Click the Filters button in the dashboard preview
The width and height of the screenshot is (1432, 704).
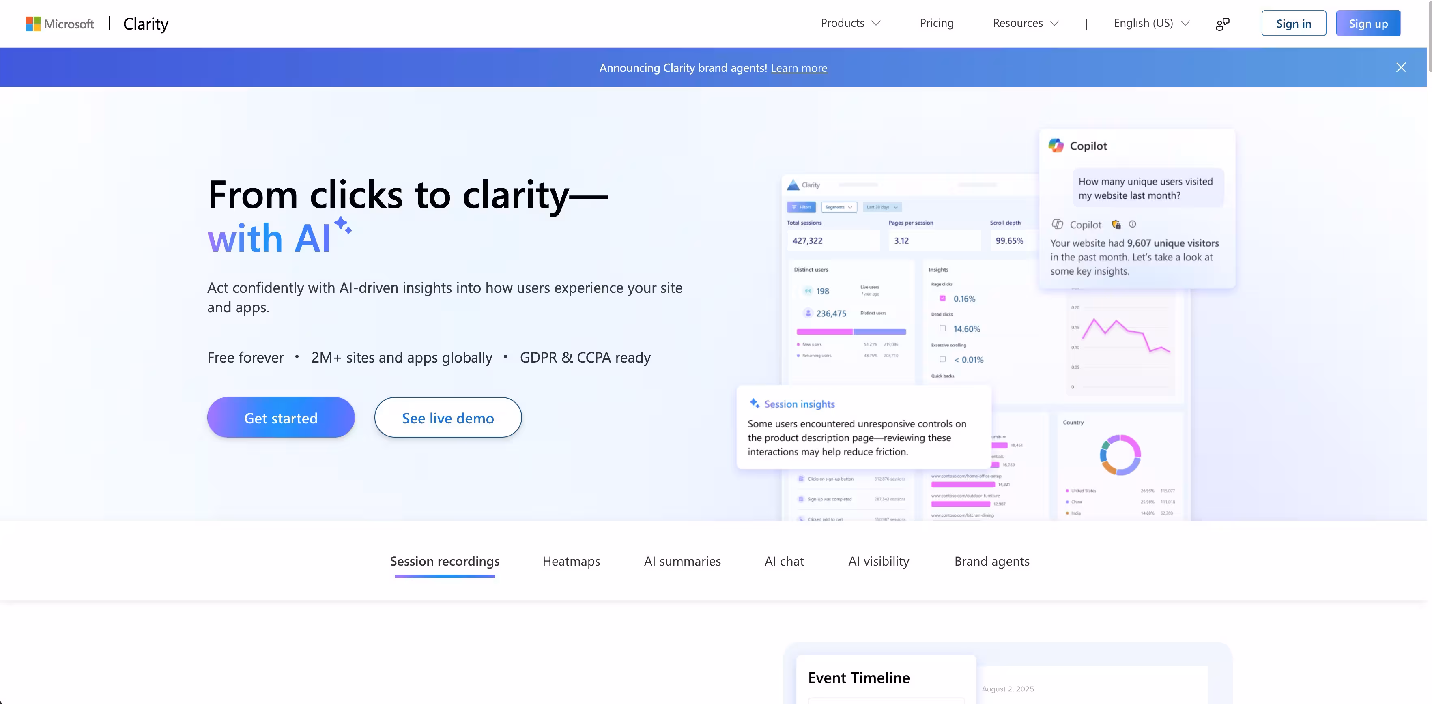(801, 207)
